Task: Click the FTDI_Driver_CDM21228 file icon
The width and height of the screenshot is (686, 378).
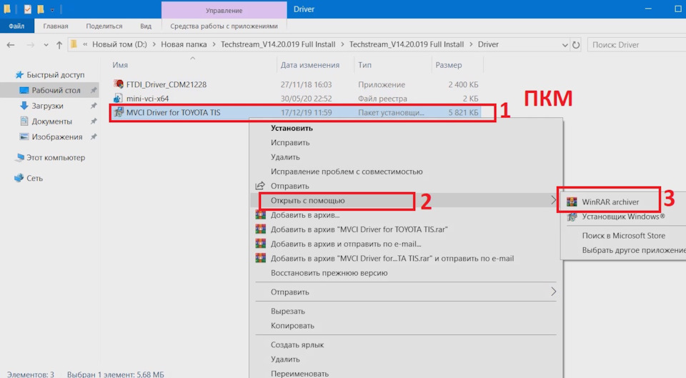Action: [x=118, y=84]
